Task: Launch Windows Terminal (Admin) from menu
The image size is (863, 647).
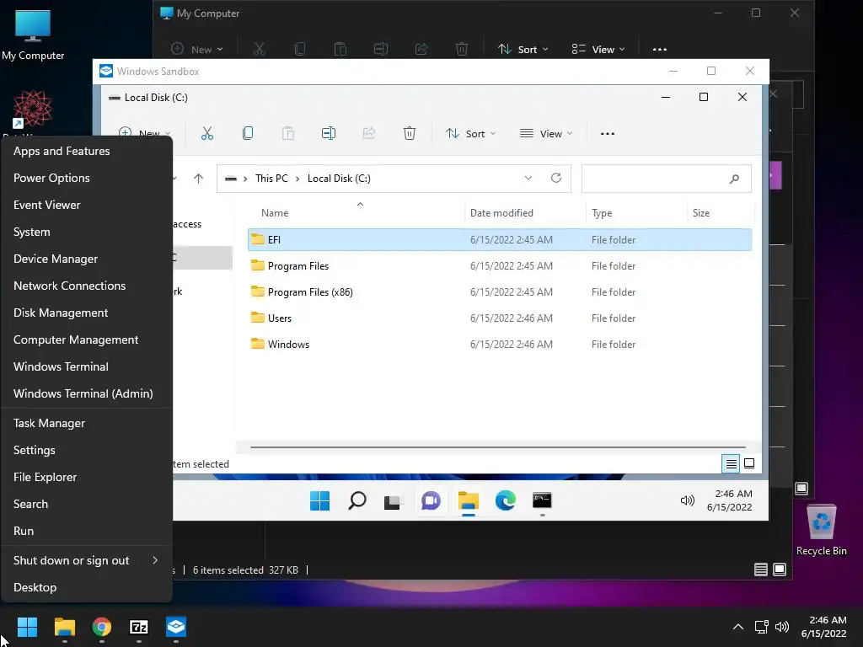Action: click(87, 393)
